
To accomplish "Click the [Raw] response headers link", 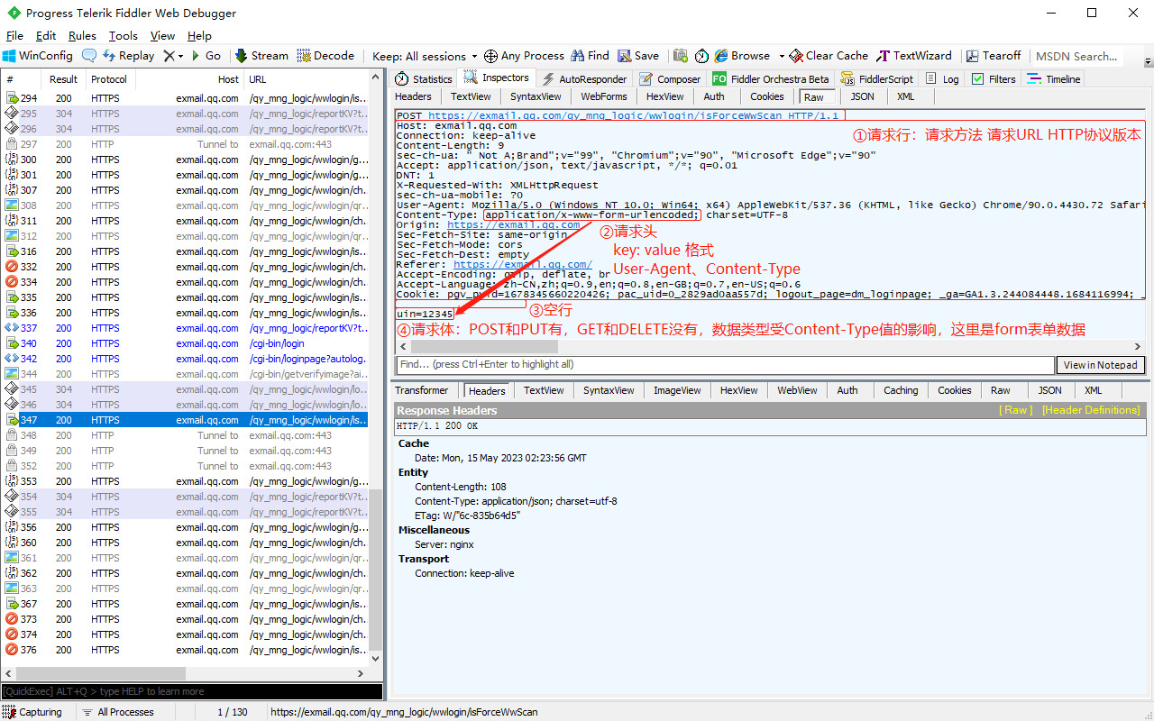I will point(1015,410).
